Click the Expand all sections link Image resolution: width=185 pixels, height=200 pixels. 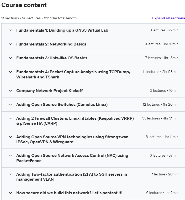[168, 18]
